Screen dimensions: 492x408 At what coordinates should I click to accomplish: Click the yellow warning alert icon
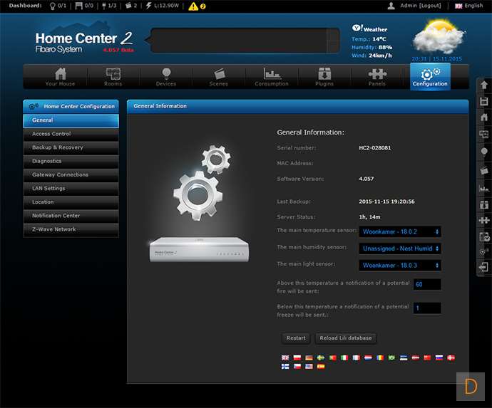pyautogui.click(x=193, y=6)
